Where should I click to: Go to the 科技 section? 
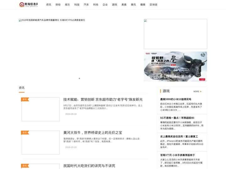tap(77, 5)
